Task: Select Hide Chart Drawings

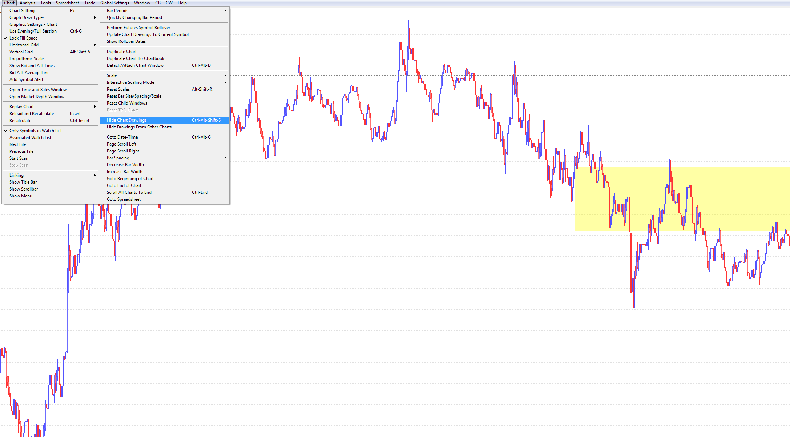Action: pyautogui.click(x=126, y=120)
